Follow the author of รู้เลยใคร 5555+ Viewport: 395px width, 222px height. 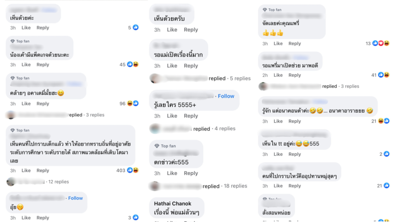pos(226,96)
